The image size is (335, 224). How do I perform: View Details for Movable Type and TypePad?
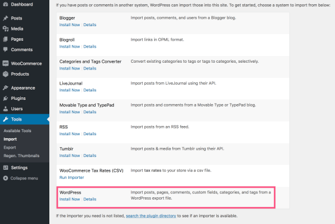(90, 112)
